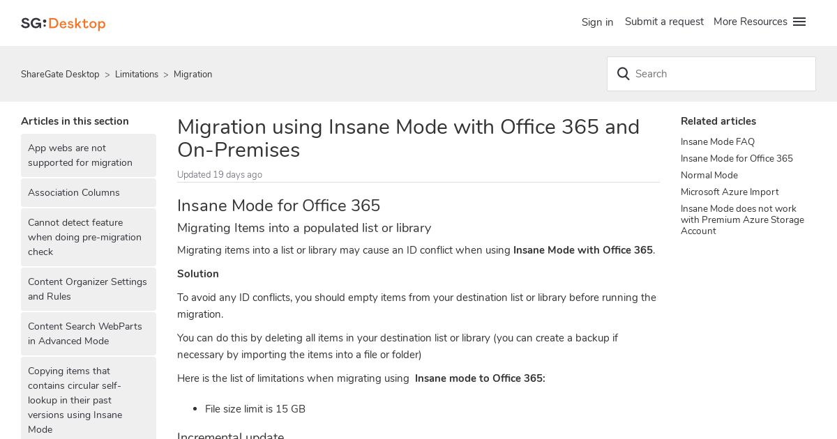Go to ShareGate Desktop breadcrumb
Viewport: 837px width, 439px height.
60,75
